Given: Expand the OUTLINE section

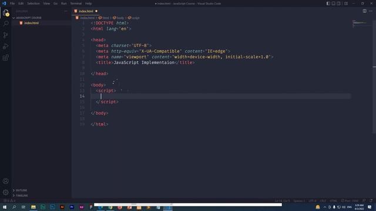Looking at the screenshot, I should 22,190.
